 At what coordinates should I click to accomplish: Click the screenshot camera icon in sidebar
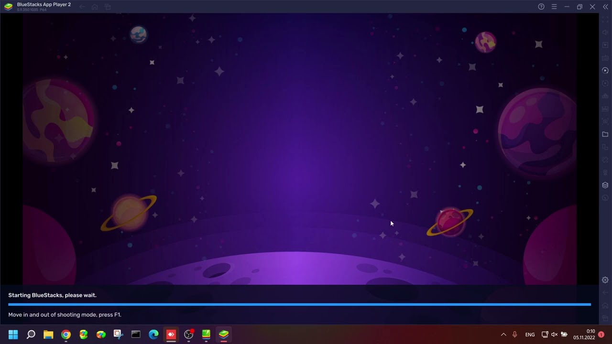pyautogui.click(x=605, y=121)
